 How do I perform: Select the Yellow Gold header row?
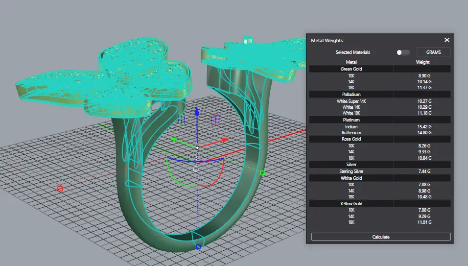[x=380, y=204]
